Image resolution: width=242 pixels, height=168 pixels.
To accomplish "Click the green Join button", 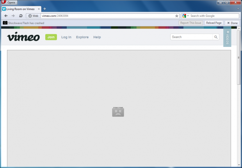I will [x=51, y=37].
